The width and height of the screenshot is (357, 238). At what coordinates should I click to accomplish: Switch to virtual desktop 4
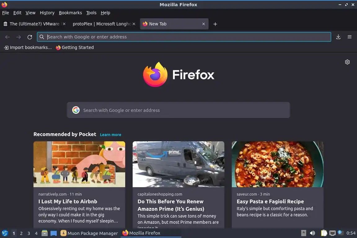36,233
